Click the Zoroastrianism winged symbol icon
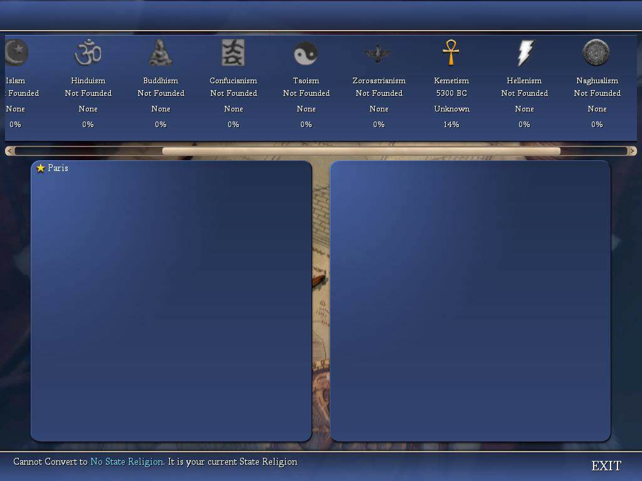This screenshot has height=481, width=642. [x=379, y=53]
